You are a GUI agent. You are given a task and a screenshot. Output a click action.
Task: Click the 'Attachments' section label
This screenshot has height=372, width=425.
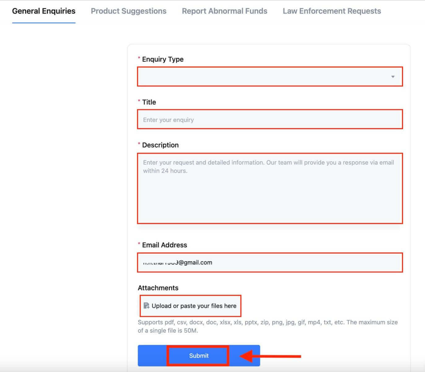(x=158, y=288)
